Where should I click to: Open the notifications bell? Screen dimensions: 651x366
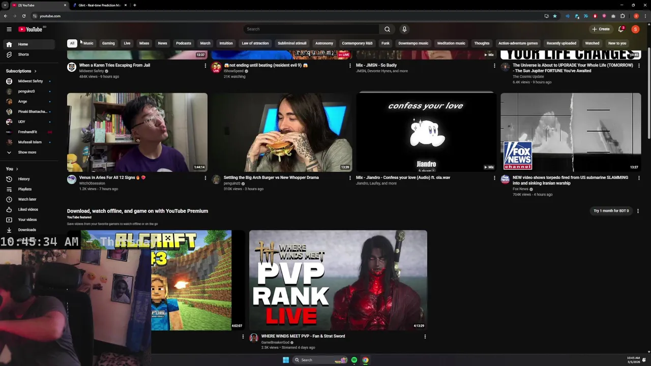tap(621, 29)
